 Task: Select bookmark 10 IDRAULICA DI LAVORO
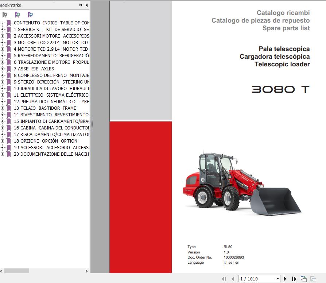[x=51, y=88]
